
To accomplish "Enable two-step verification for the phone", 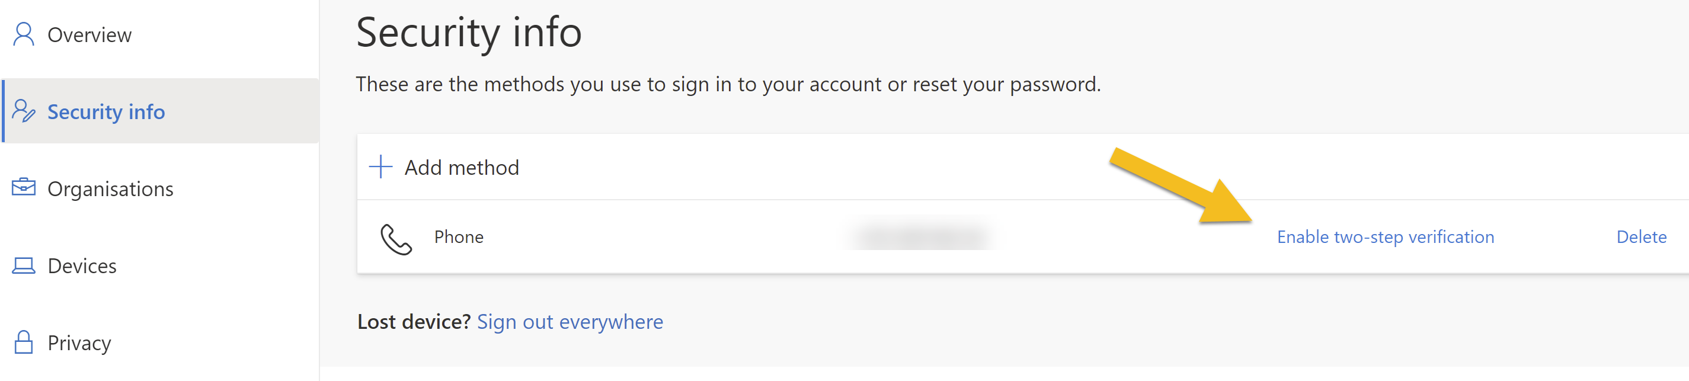I will pyautogui.click(x=1386, y=237).
